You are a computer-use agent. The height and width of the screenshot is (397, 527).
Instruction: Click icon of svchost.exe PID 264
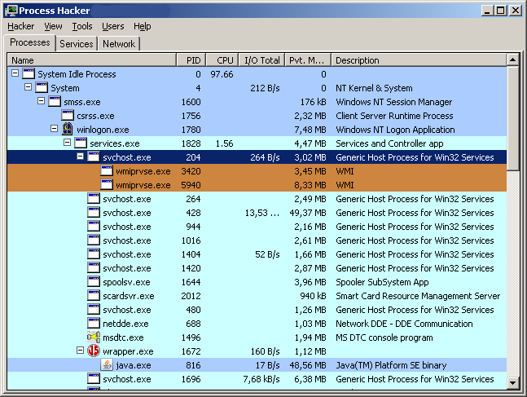94,199
